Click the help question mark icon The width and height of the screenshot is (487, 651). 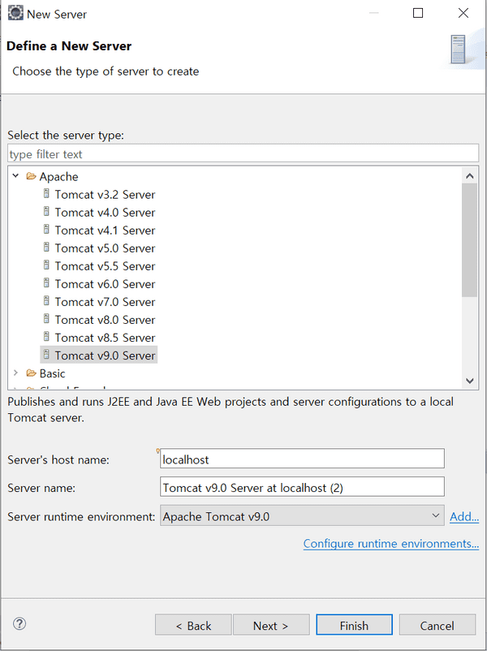(x=19, y=624)
